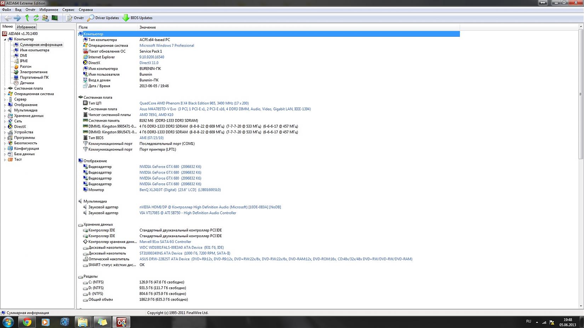
Task: Open the Разгон (overclock) tree item
Action: [x=25, y=66]
